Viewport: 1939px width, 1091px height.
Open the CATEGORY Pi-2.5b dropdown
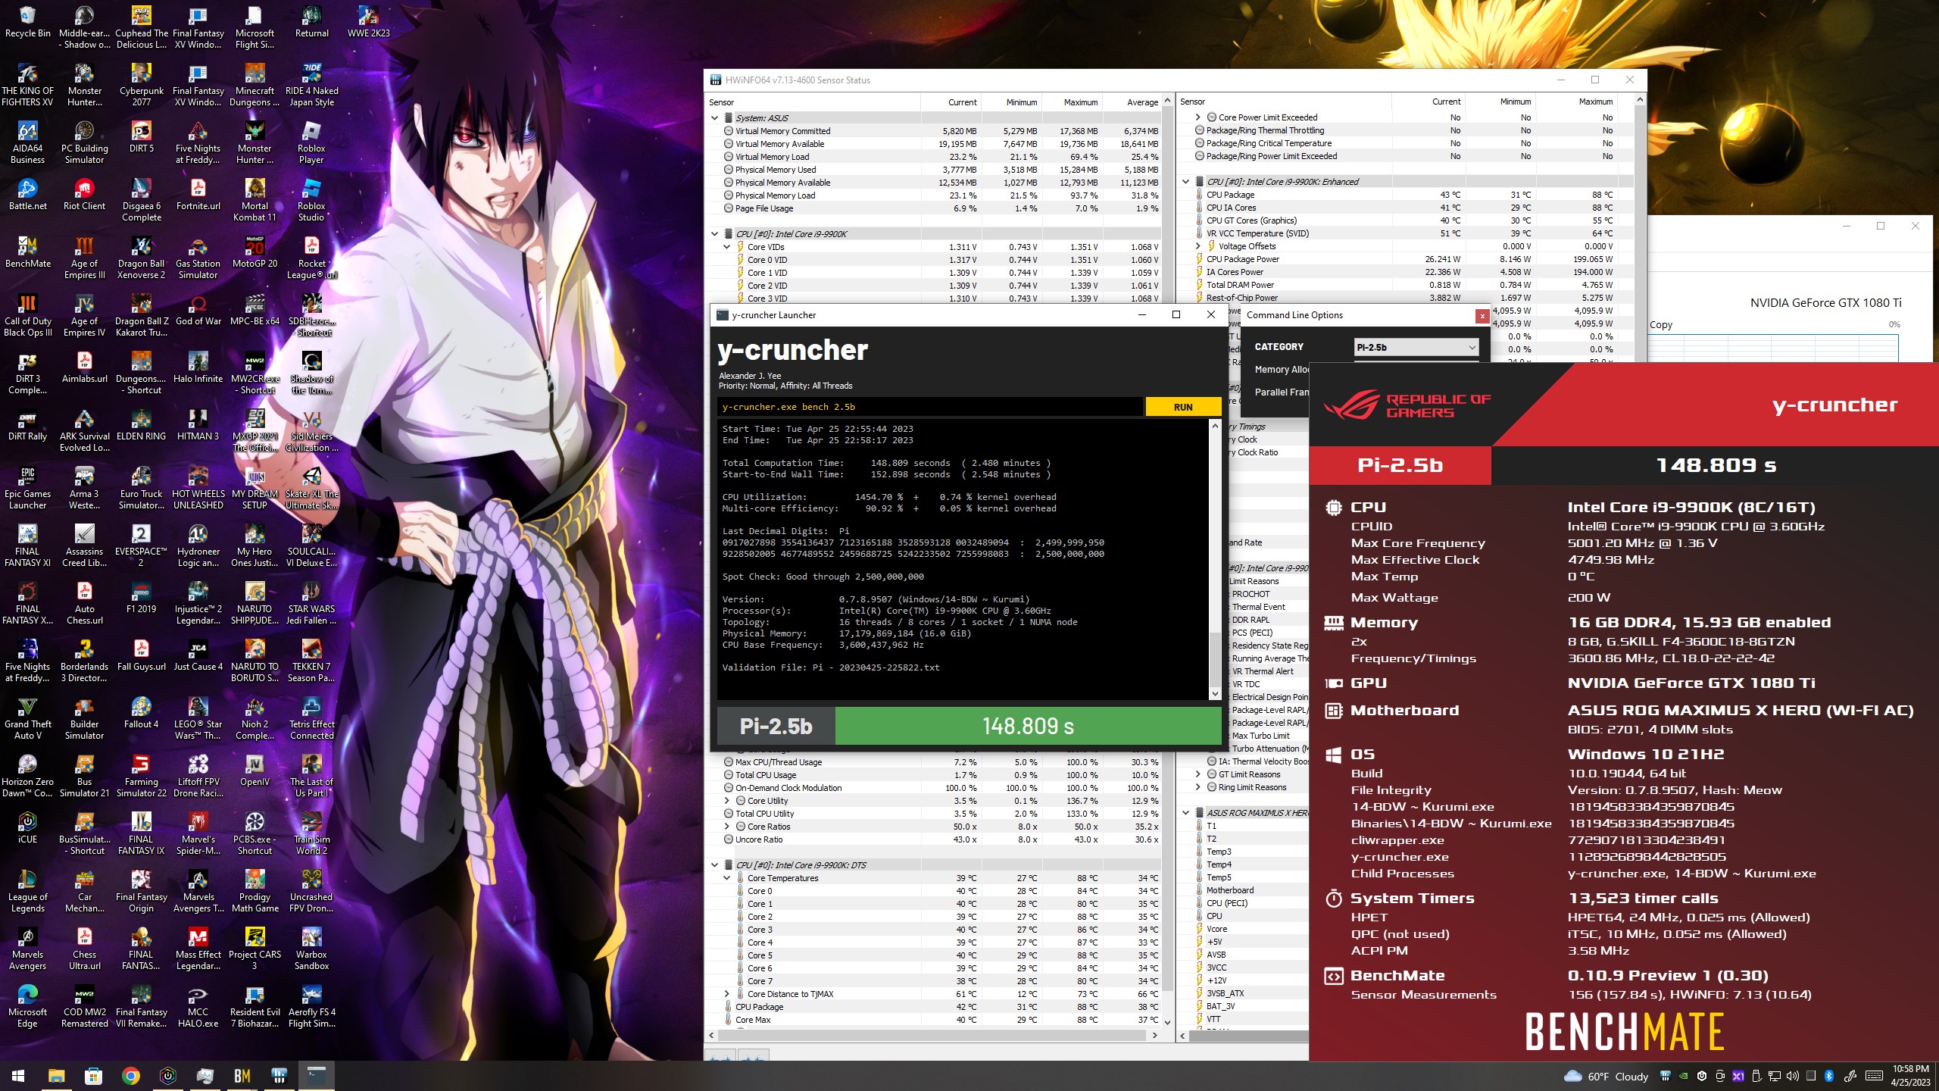(x=1416, y=347)
